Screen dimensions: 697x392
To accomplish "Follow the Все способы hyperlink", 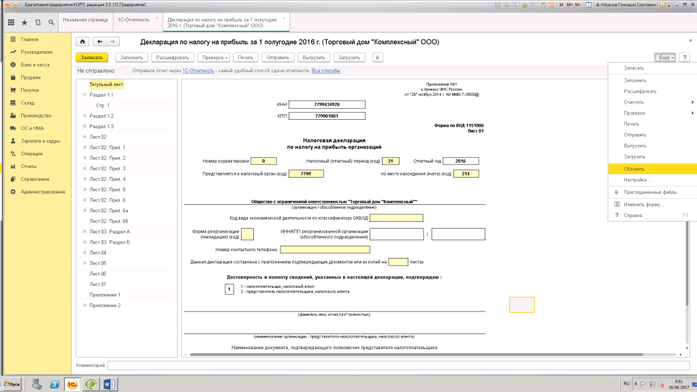I will [326, 71].
